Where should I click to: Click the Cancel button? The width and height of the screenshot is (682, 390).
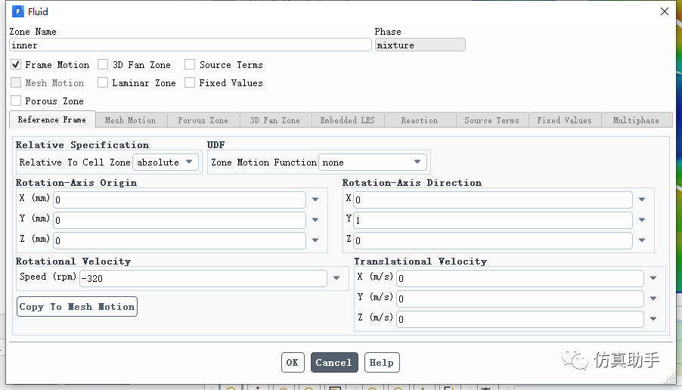pyautogui.click(x=334, y=362)
